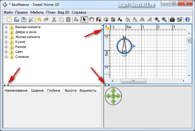Select the Add furniture to home icon
The width and height of the screenshot is (195, 131).
pyautogui.click(x=76, y=20)
